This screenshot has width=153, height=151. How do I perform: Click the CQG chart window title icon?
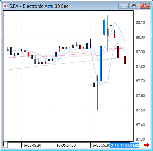point(6,6)
